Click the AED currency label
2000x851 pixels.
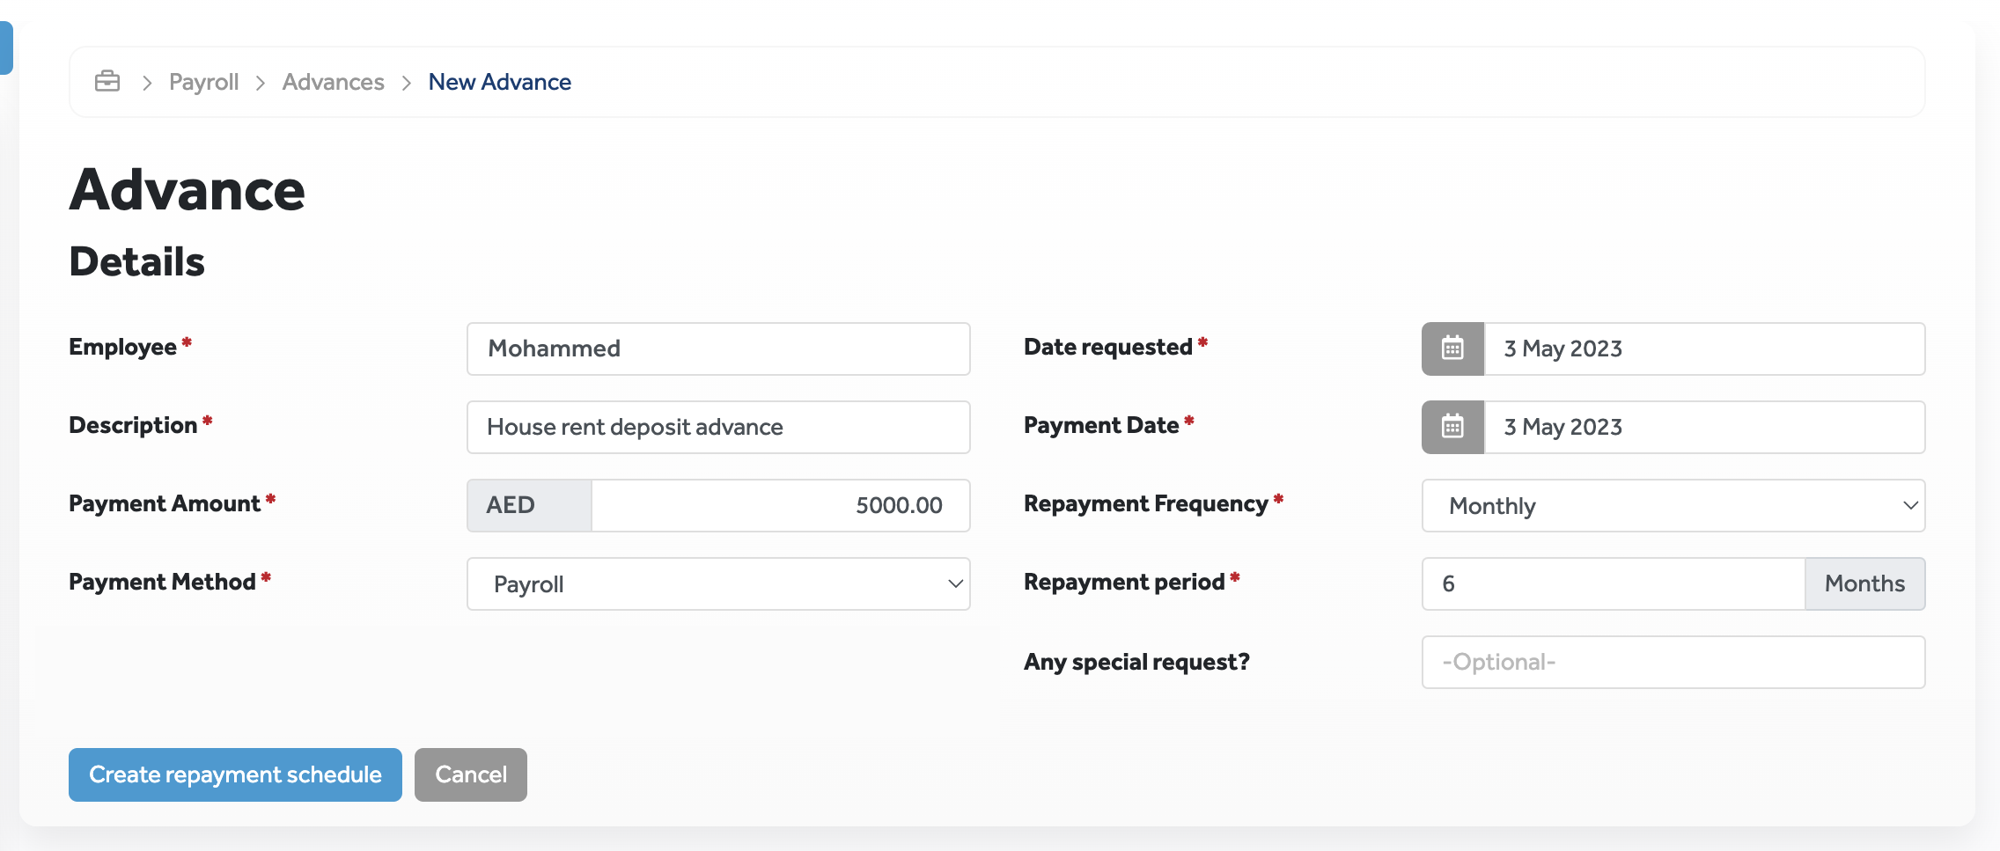point(529,505)
